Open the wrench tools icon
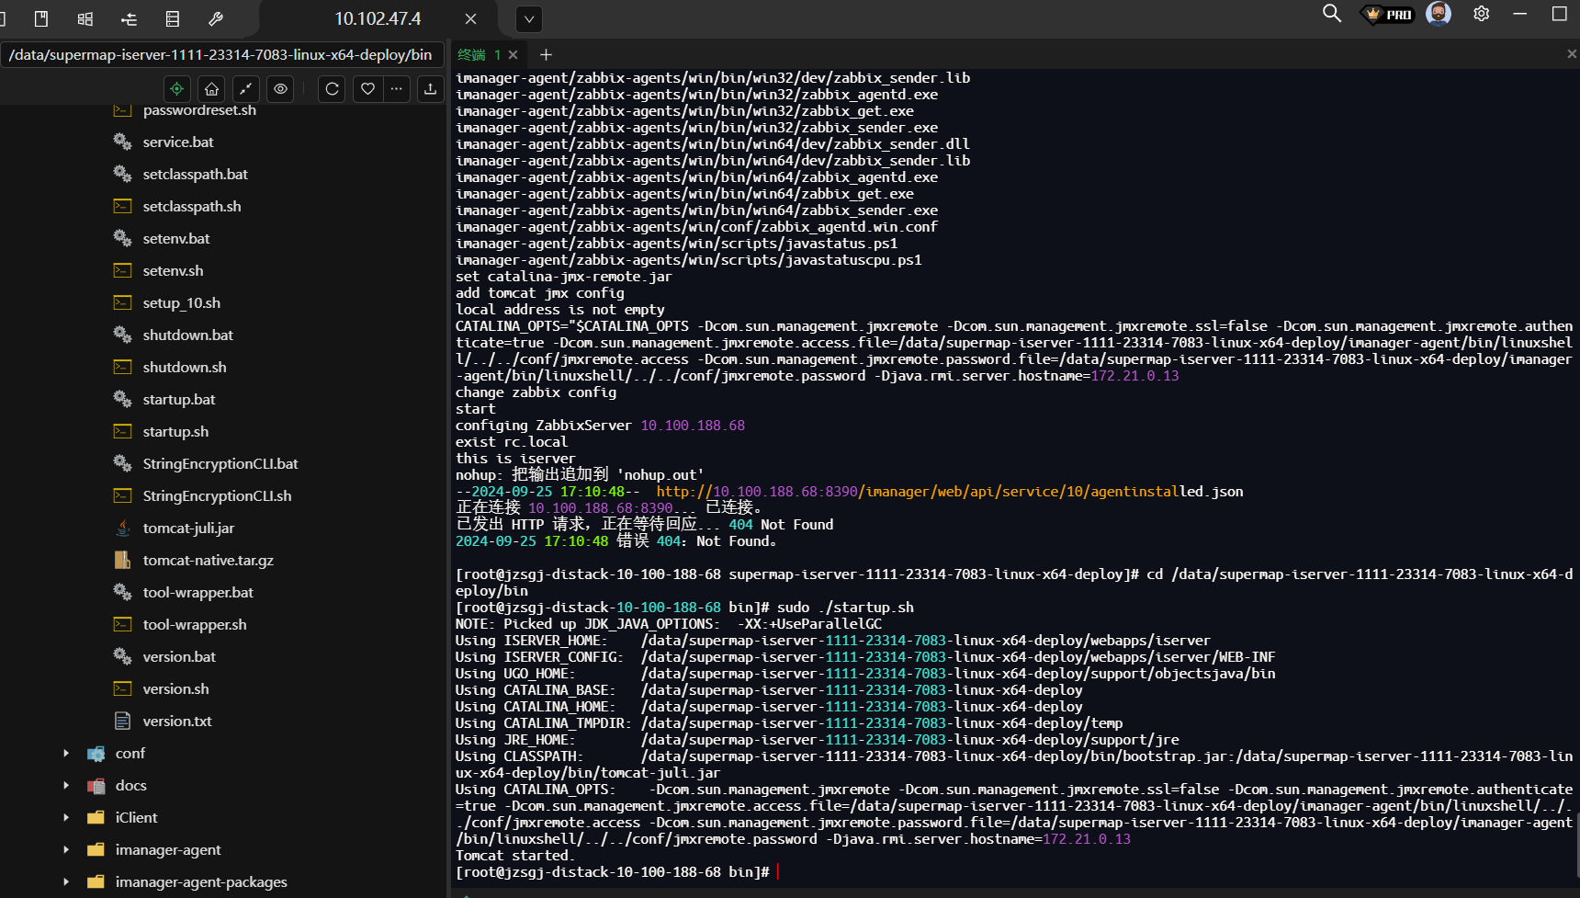 [216, 18]
